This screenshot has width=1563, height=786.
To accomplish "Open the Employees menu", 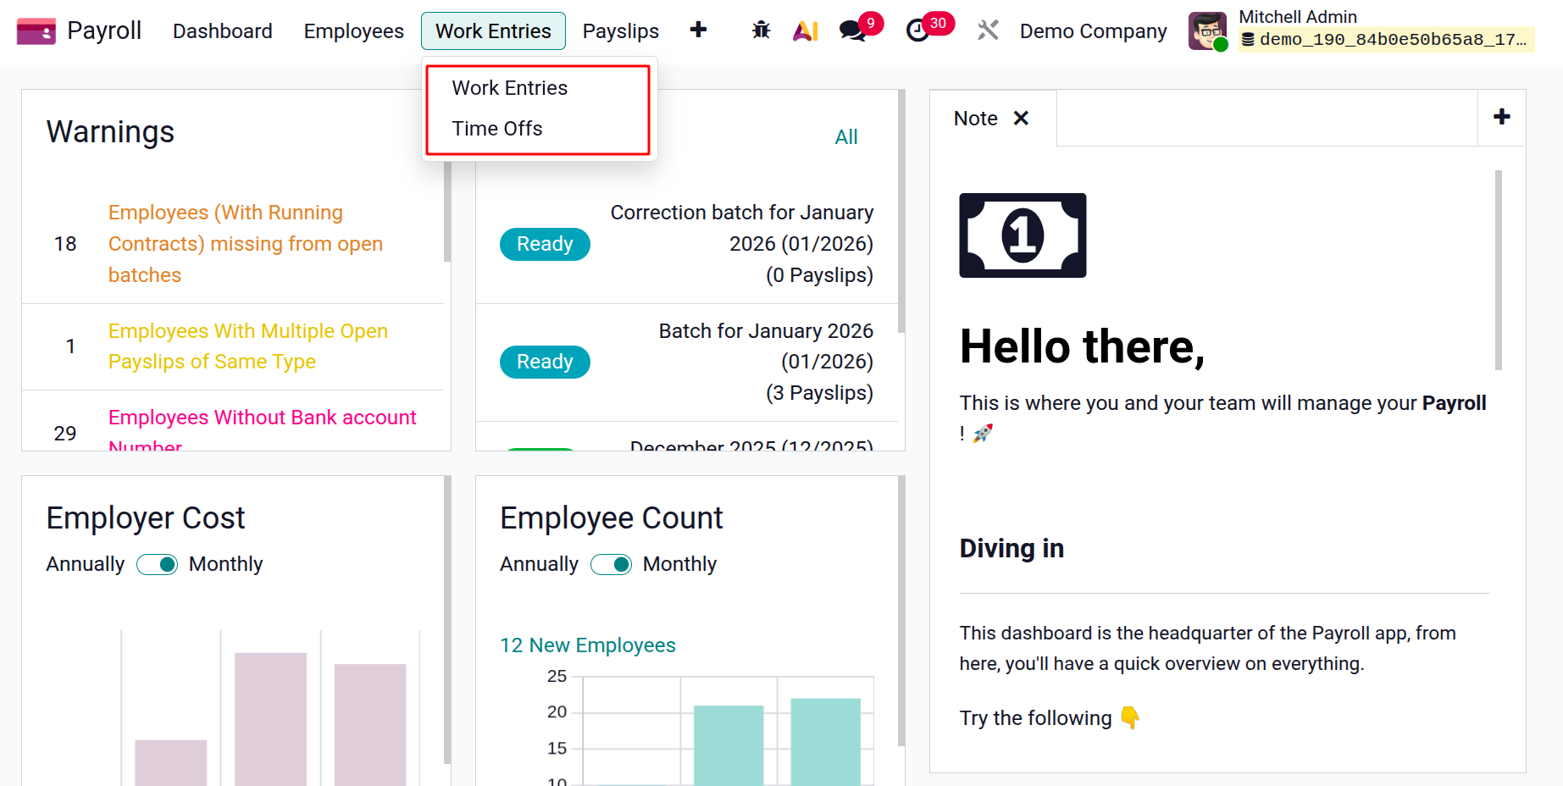I will [x=354, y=31].
